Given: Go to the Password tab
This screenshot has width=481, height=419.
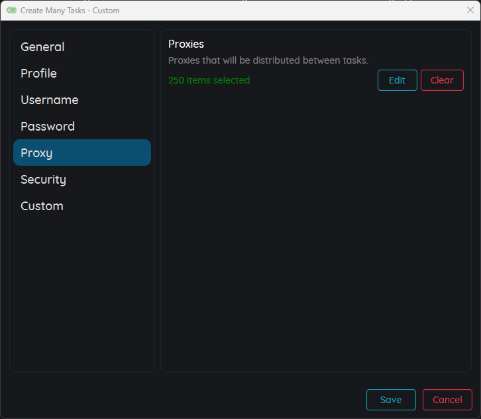Looking at the screenshot, I should coord(48,127).
